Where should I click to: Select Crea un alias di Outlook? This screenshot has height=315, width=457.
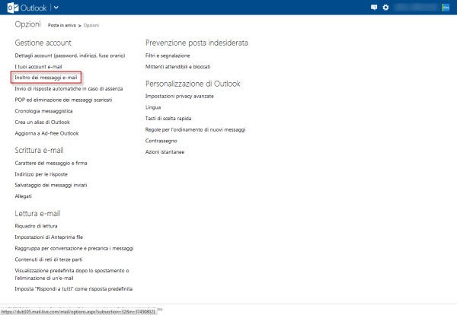pos(42,123)
